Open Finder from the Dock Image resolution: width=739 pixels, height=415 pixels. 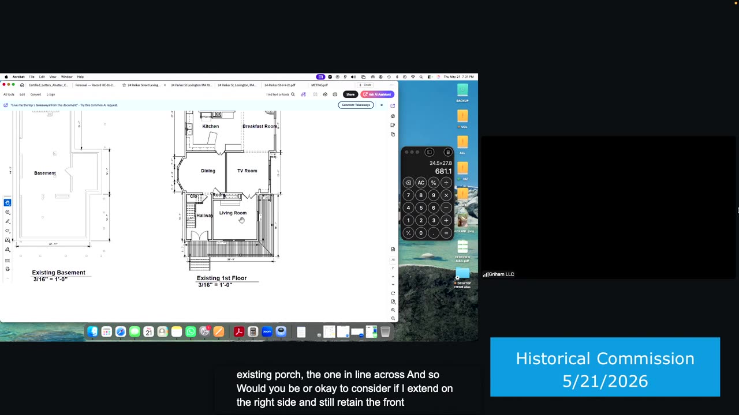[x=93, y=331]
